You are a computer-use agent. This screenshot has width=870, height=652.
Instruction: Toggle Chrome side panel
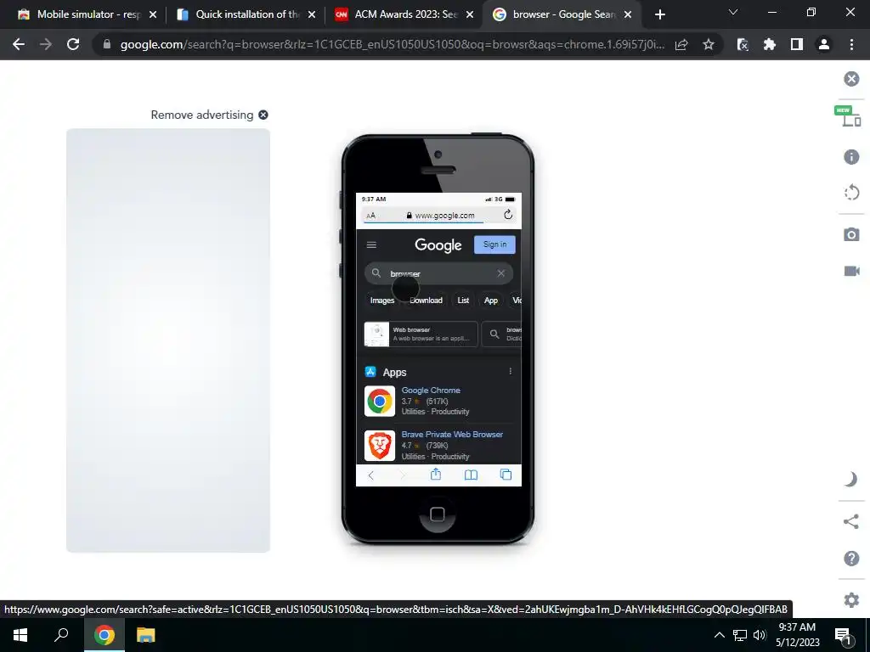(x=797, y=44)
